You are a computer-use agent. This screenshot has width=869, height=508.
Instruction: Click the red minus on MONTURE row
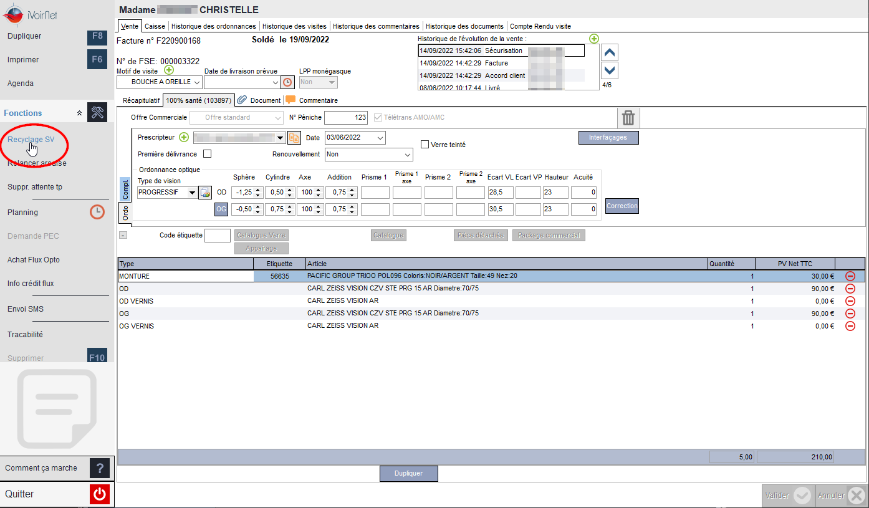(850, 276)
